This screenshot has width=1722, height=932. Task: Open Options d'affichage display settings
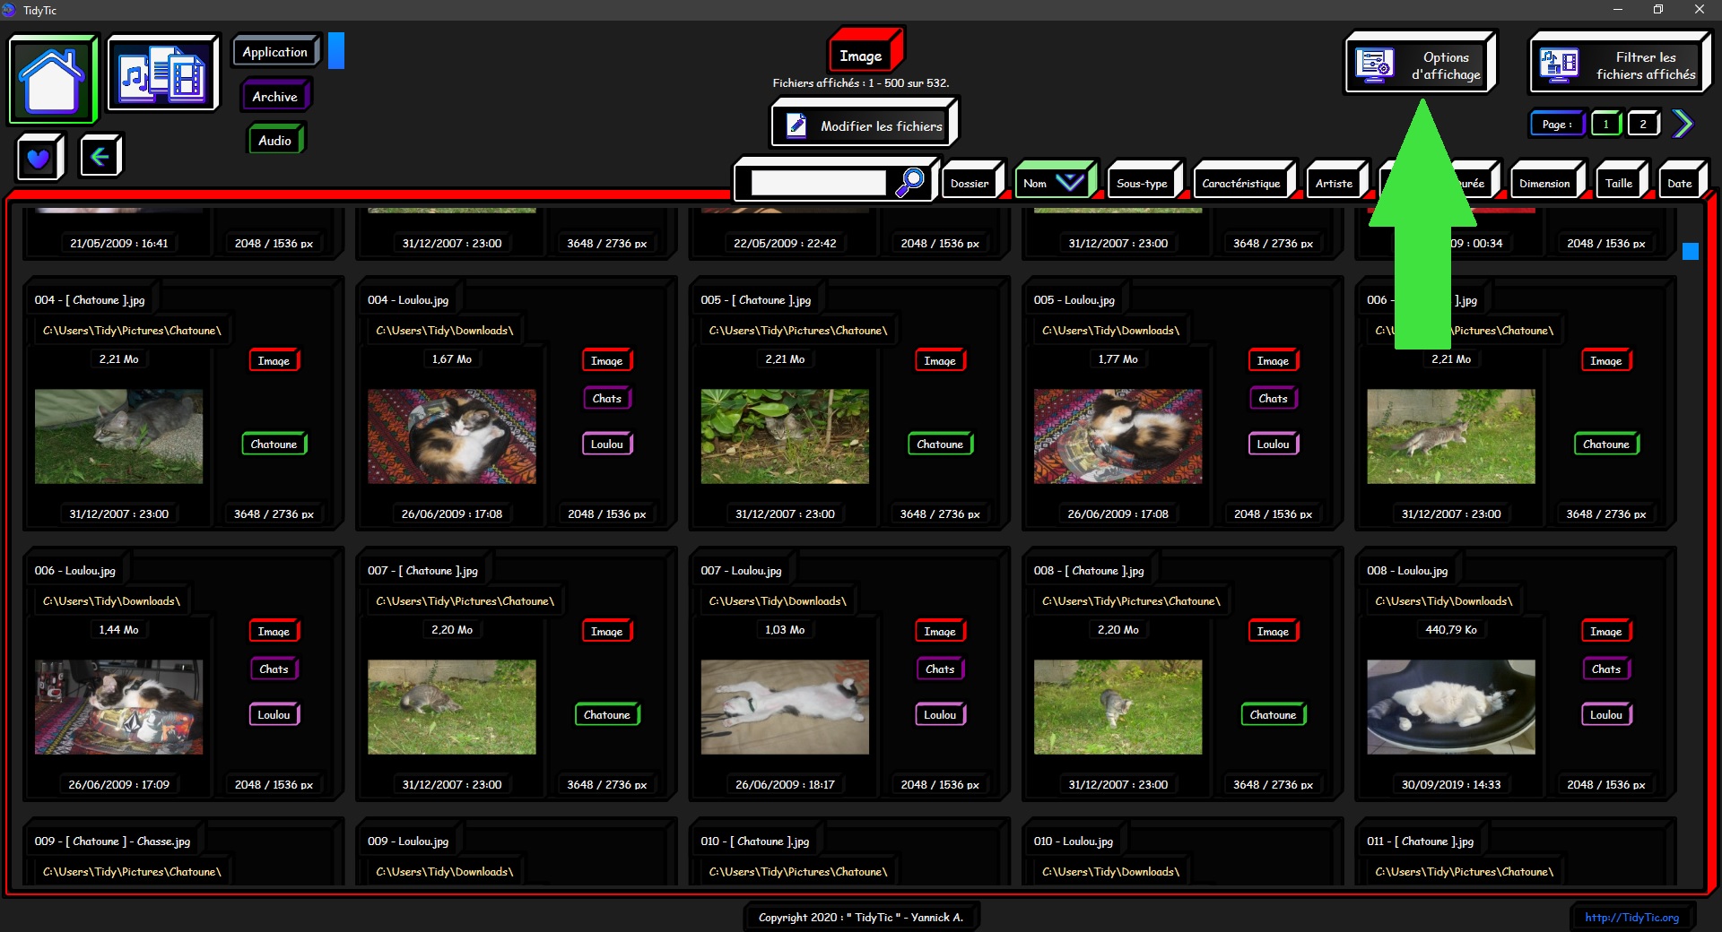tap(1420, 65)
